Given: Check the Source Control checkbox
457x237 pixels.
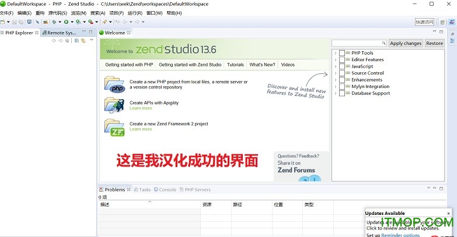Looking at the screenshot, I should (x=342, y=73).
